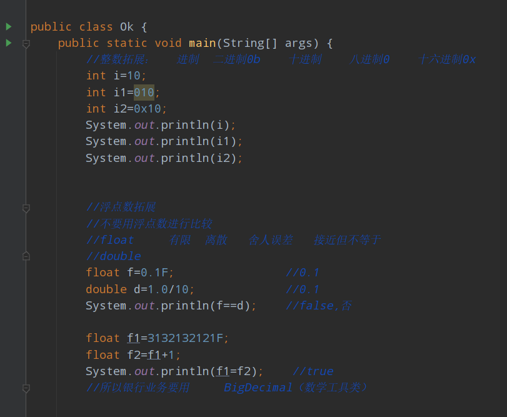Viewport: 507px width, 417px height.
Task: Fold the comment block starting at 浮点数拓展
Action: coord(26,208)
